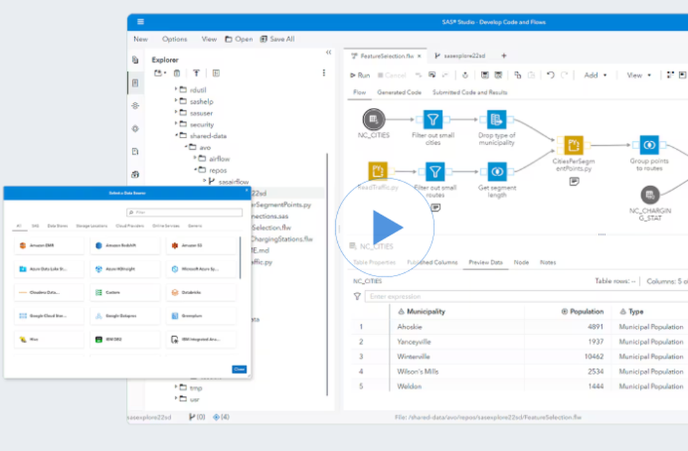
Task: Click the undo icon in flow toolbar
Action: tap(550, 75)
